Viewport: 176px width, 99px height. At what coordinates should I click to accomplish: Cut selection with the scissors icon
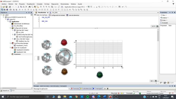[18, 7]
